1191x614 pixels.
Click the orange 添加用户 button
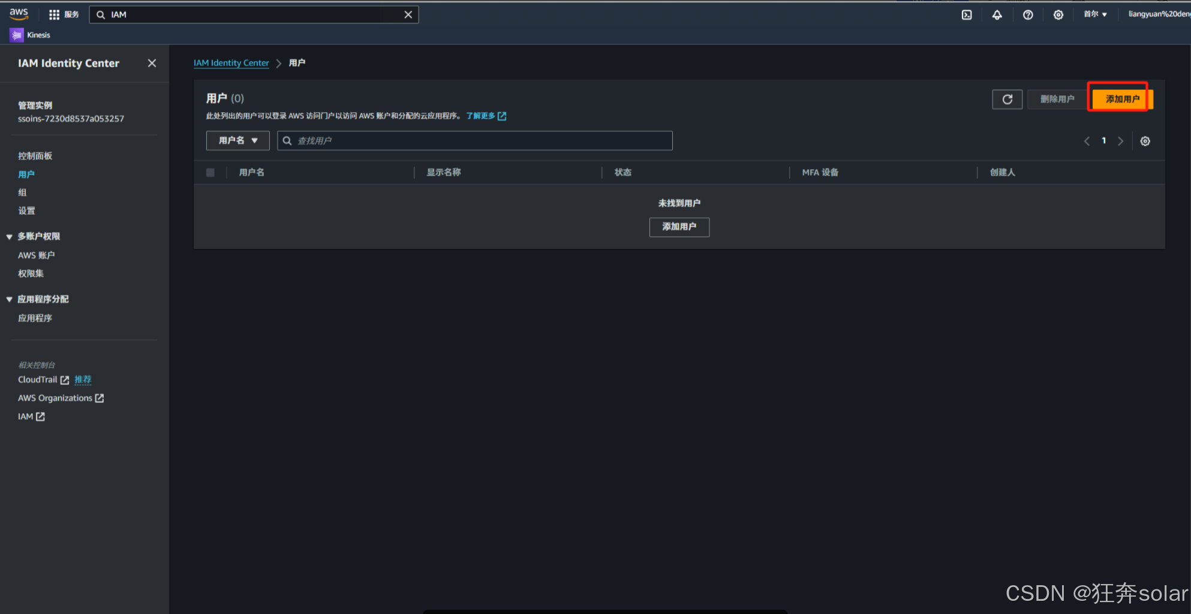click(1122, 100)
